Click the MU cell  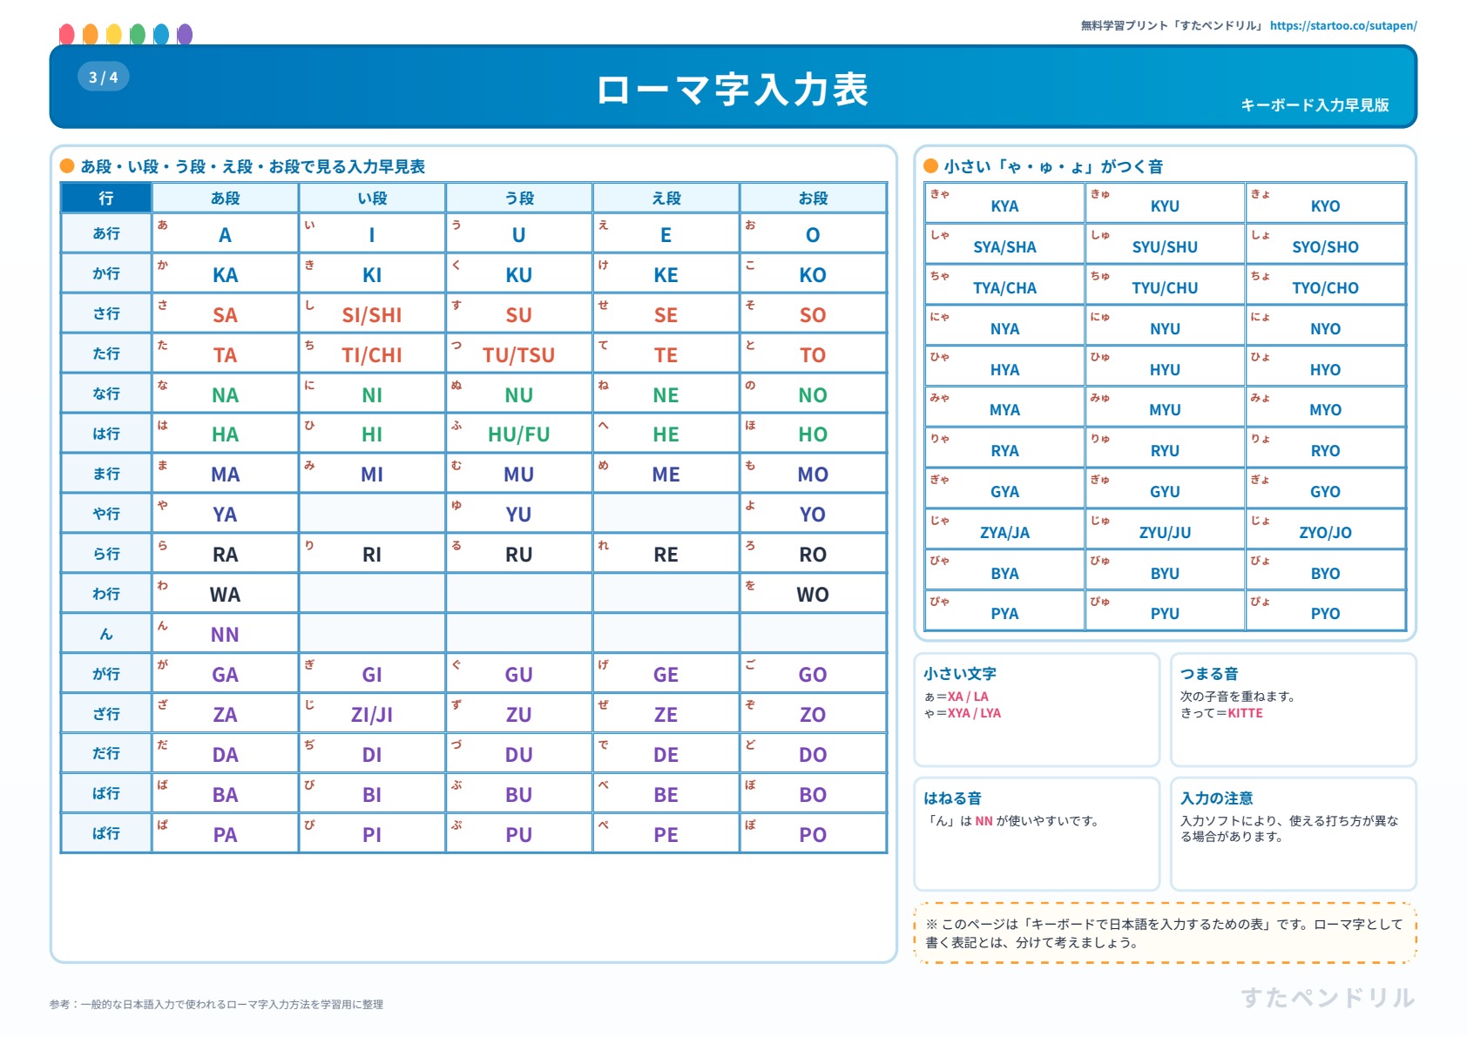point(519,473)
